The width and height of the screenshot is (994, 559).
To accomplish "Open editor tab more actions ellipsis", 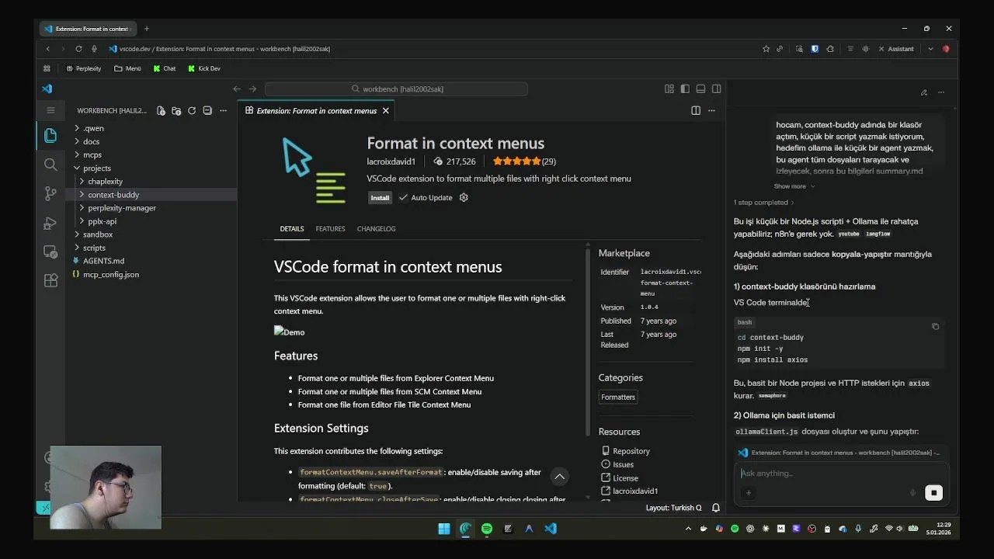I will click(711, 110).
